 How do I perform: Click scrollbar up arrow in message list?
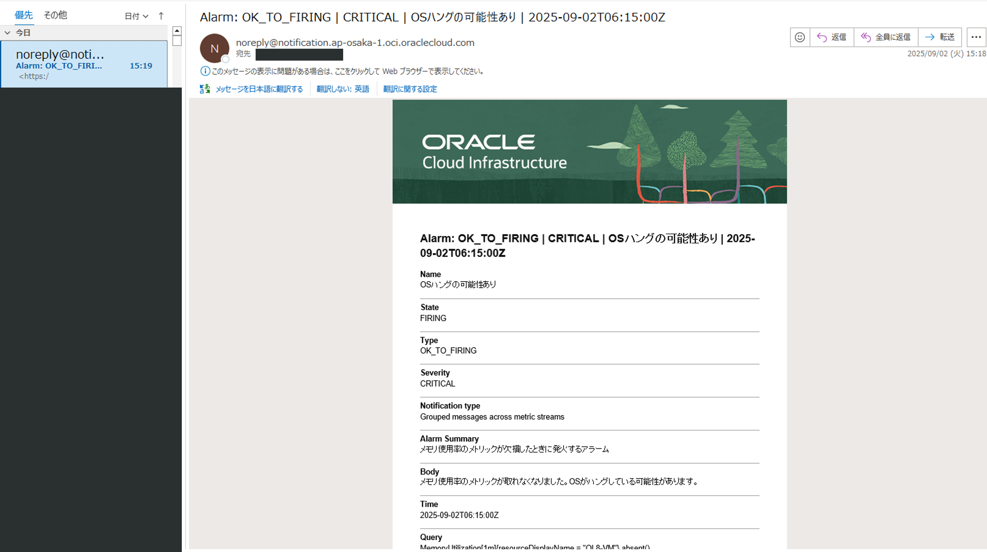(x=177, y=31)
